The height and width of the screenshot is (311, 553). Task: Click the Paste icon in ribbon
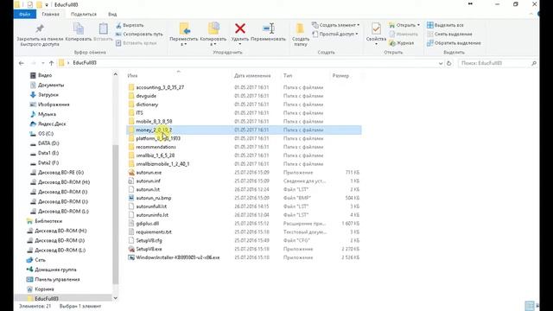(x=104, y=29)
